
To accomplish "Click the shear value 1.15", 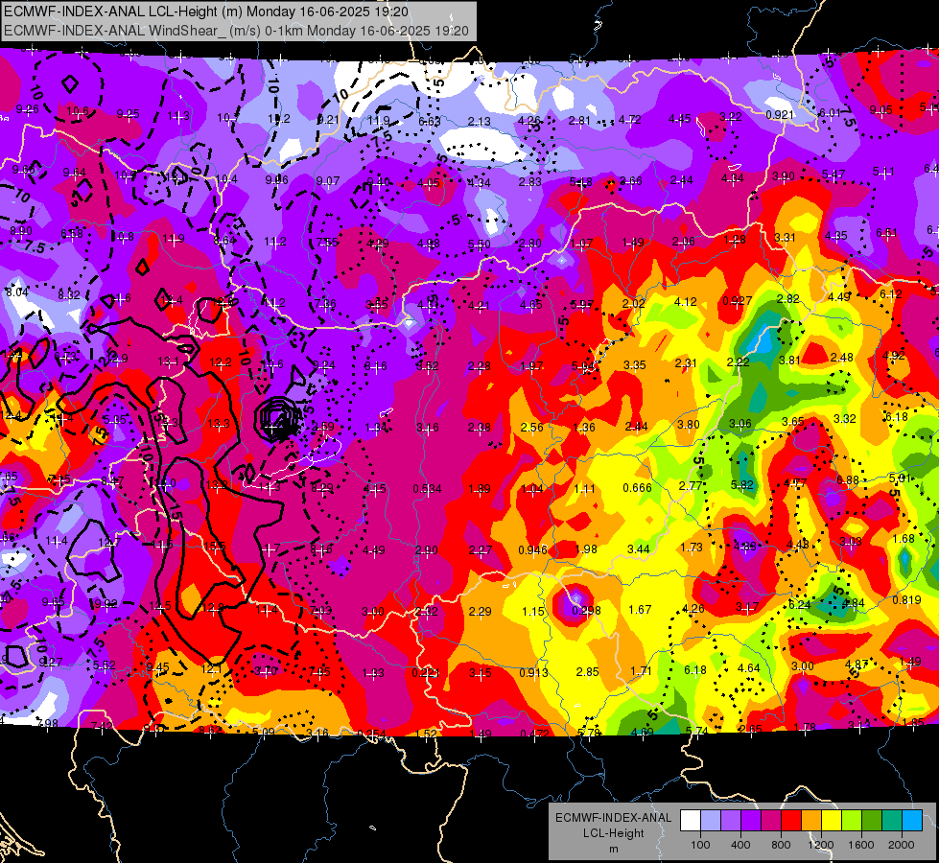I will click(533, 612).
